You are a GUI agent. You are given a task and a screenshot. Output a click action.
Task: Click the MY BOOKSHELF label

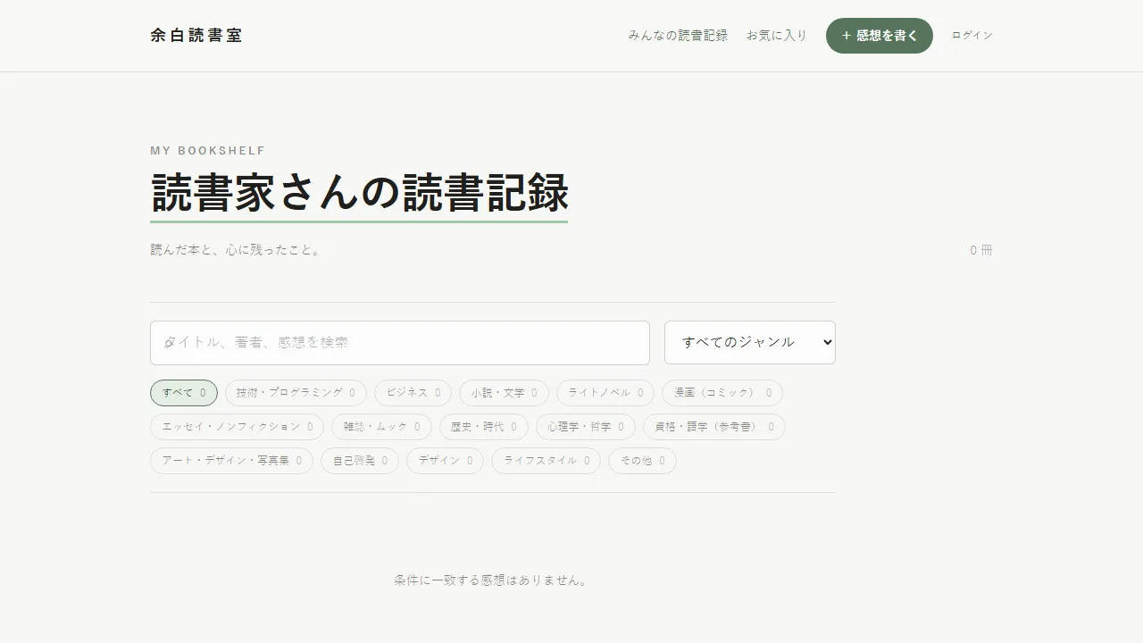click(208, 151)
